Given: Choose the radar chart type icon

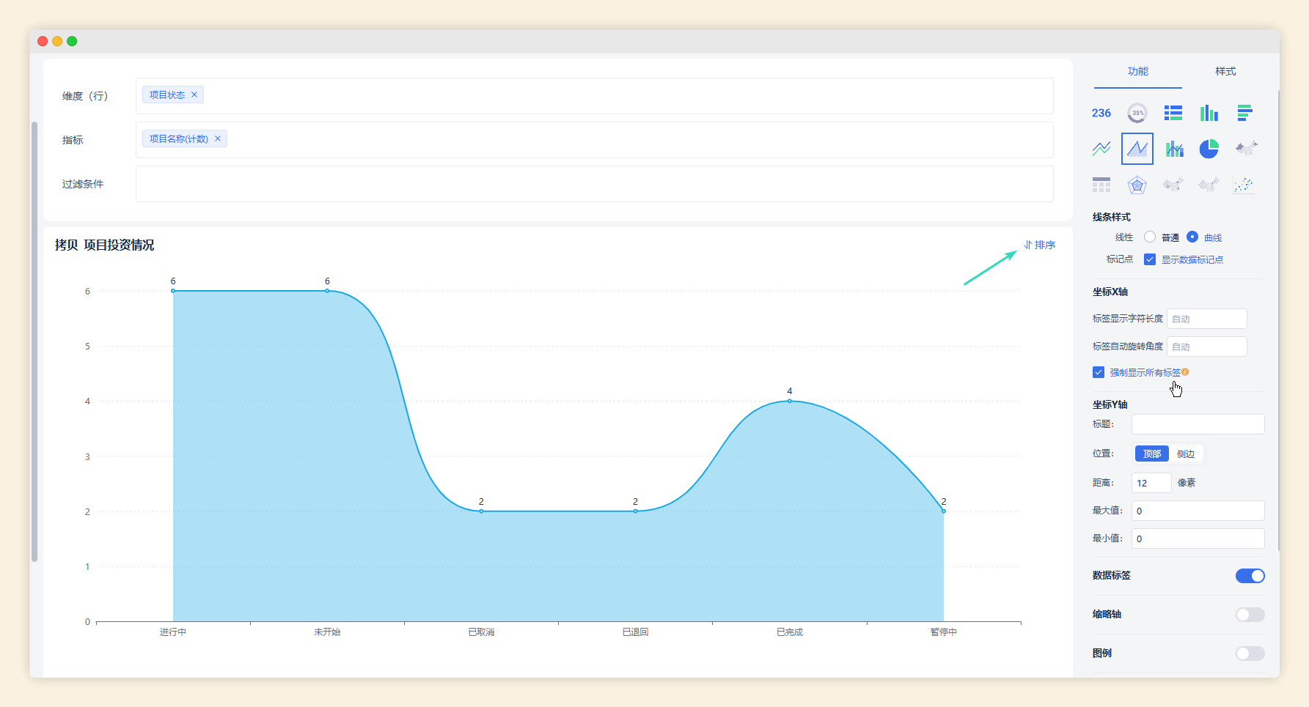Looking at the screenshot, I should coord(1137,185).
